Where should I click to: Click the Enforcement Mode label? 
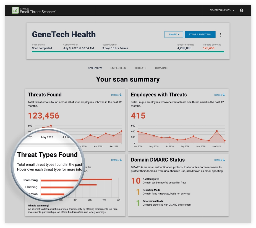(153, 201)
